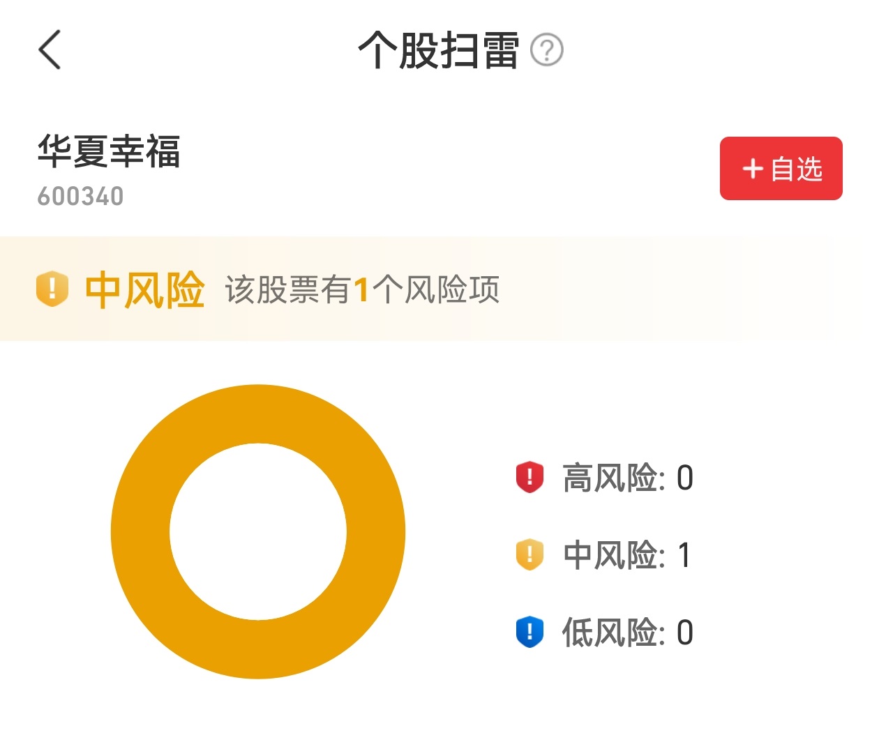879x749 pixels.
Task: Tap the back arrow to return
Action: tap(50, 50)
